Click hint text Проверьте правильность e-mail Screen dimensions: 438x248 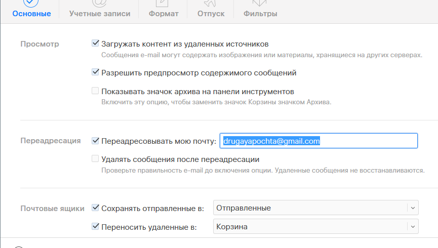[263, 171]
